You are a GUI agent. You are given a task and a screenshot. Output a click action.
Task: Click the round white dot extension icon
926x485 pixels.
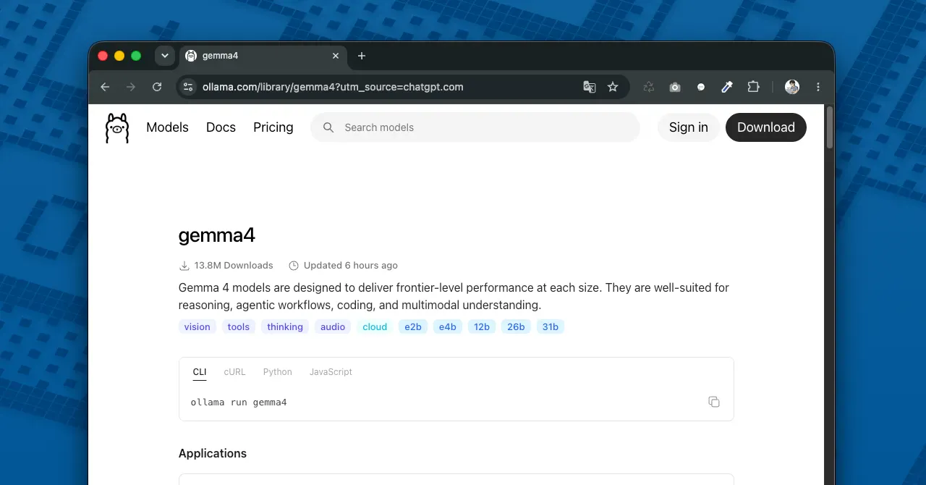[x=701, y=87]
